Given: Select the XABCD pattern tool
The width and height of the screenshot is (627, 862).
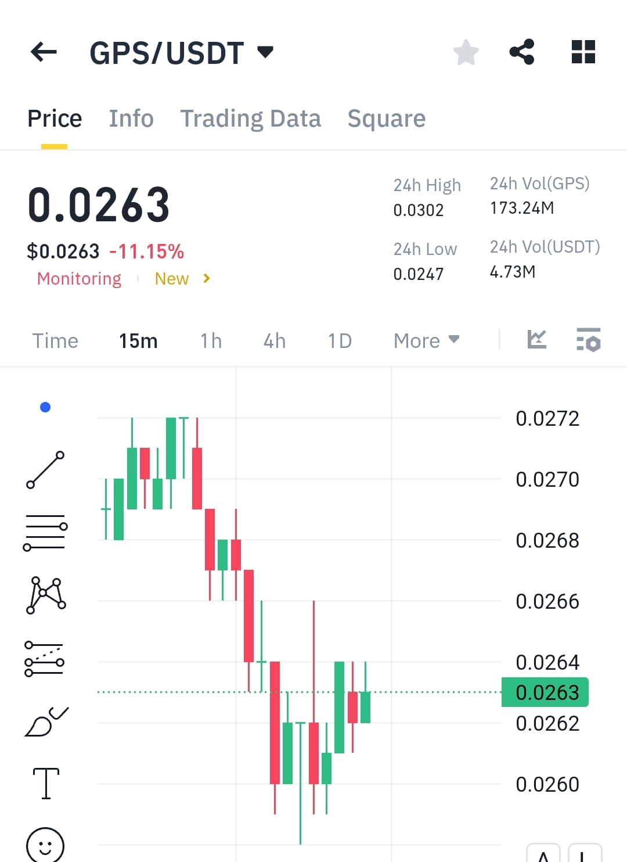Looking at the screenshot, I should click(x=45, y=595).
